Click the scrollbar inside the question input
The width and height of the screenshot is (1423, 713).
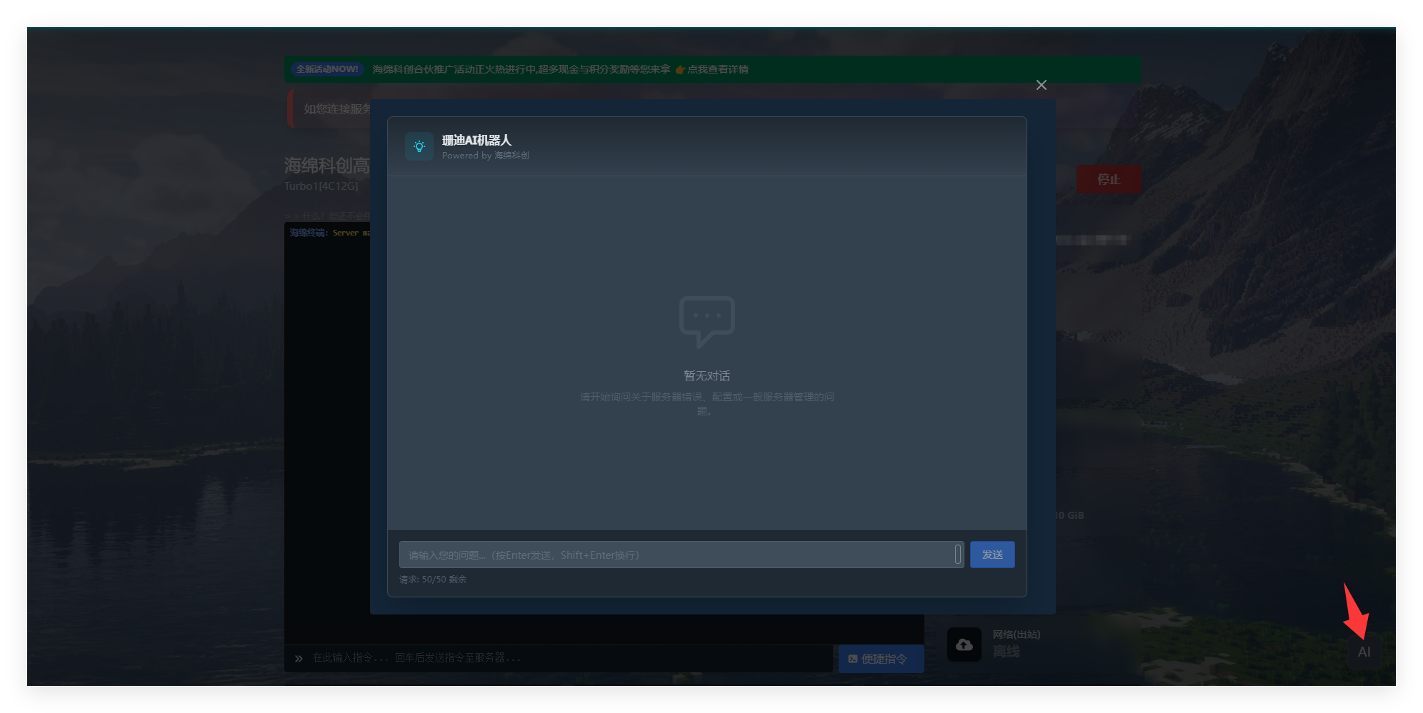coord(958,554)
